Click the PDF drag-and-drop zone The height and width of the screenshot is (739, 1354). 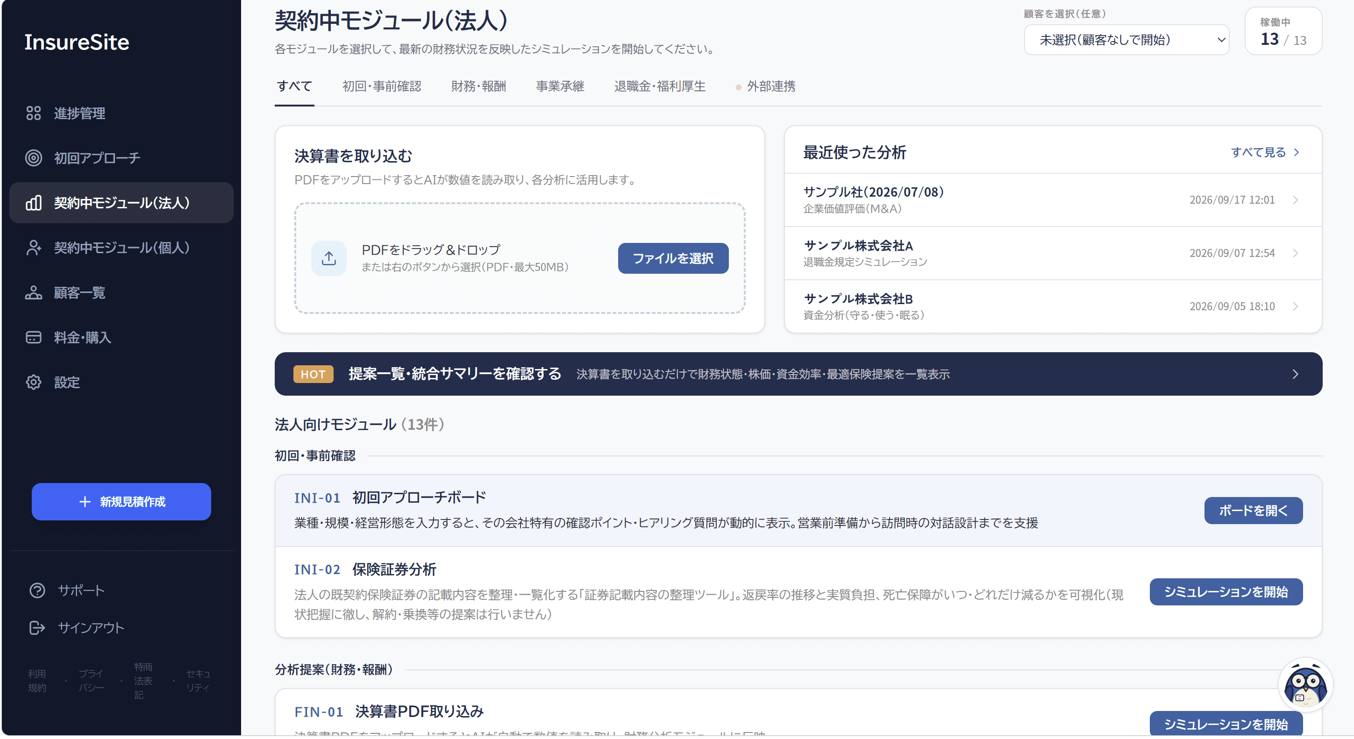tap(520, 259)
